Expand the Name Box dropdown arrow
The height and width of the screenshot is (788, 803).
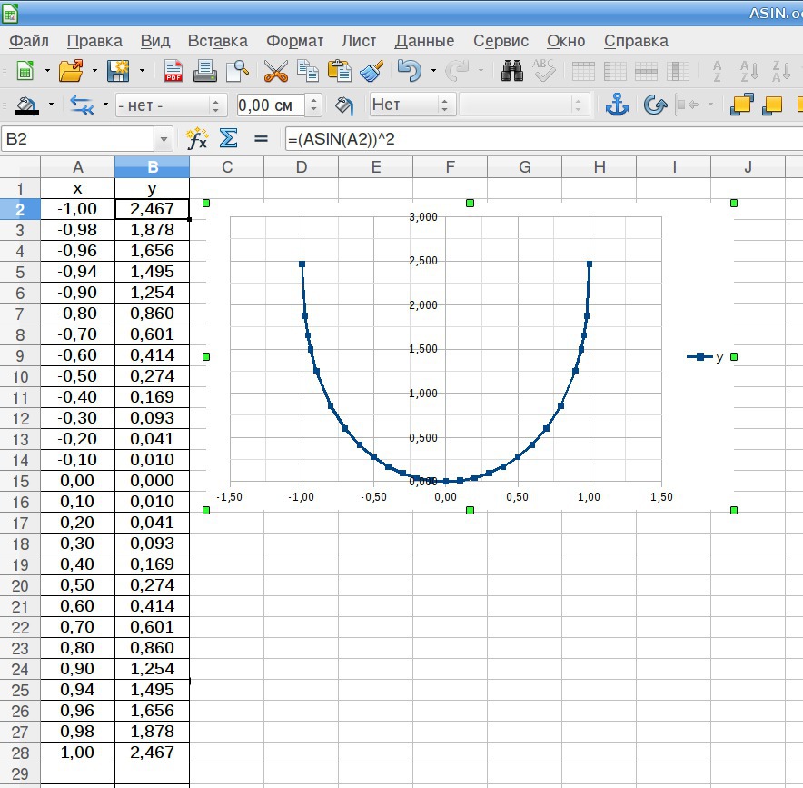coord(164,139)
